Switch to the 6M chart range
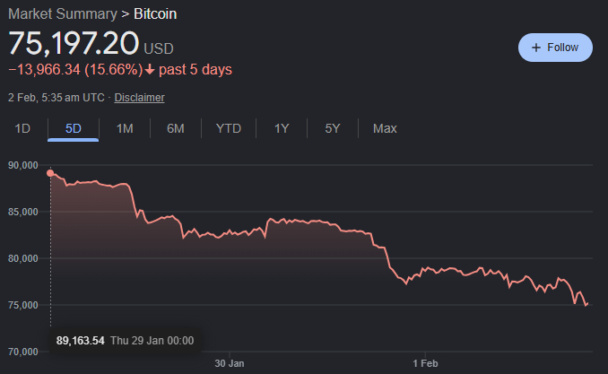 [176, 128]
